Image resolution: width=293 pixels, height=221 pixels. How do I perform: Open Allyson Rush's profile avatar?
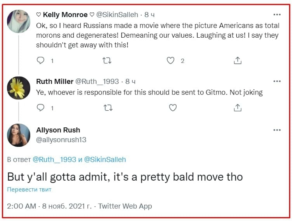19,135
